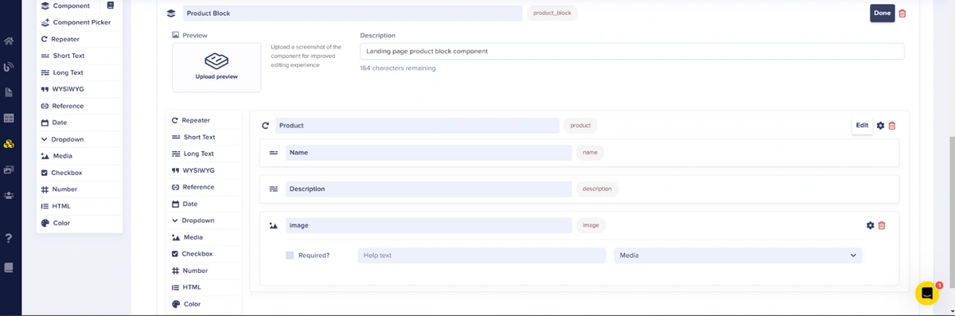Screen dimensions: 955x316
Task: Edit the Product repeater name field
Action: point(417,126)
